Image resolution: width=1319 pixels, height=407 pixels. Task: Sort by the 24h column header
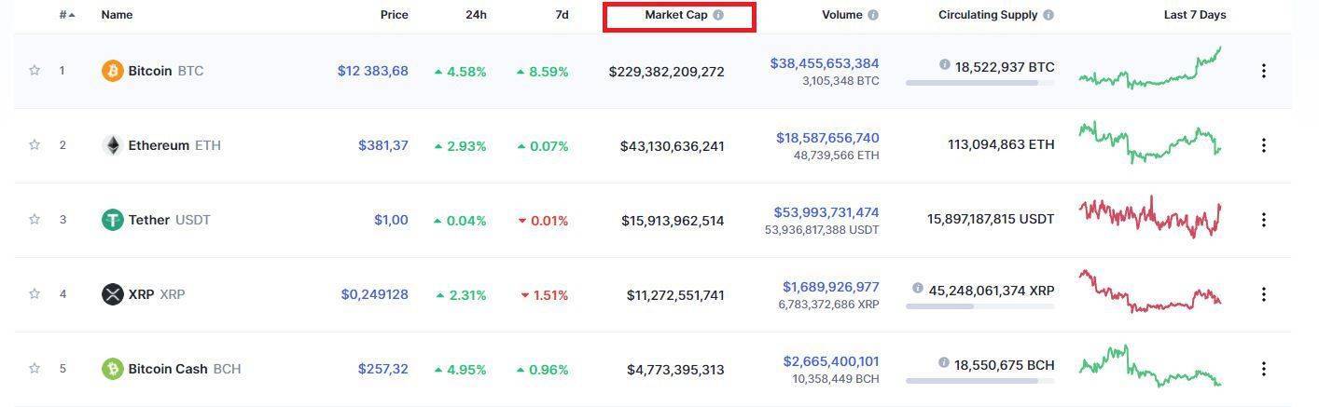pyautogui.click(x=476, y=15)
